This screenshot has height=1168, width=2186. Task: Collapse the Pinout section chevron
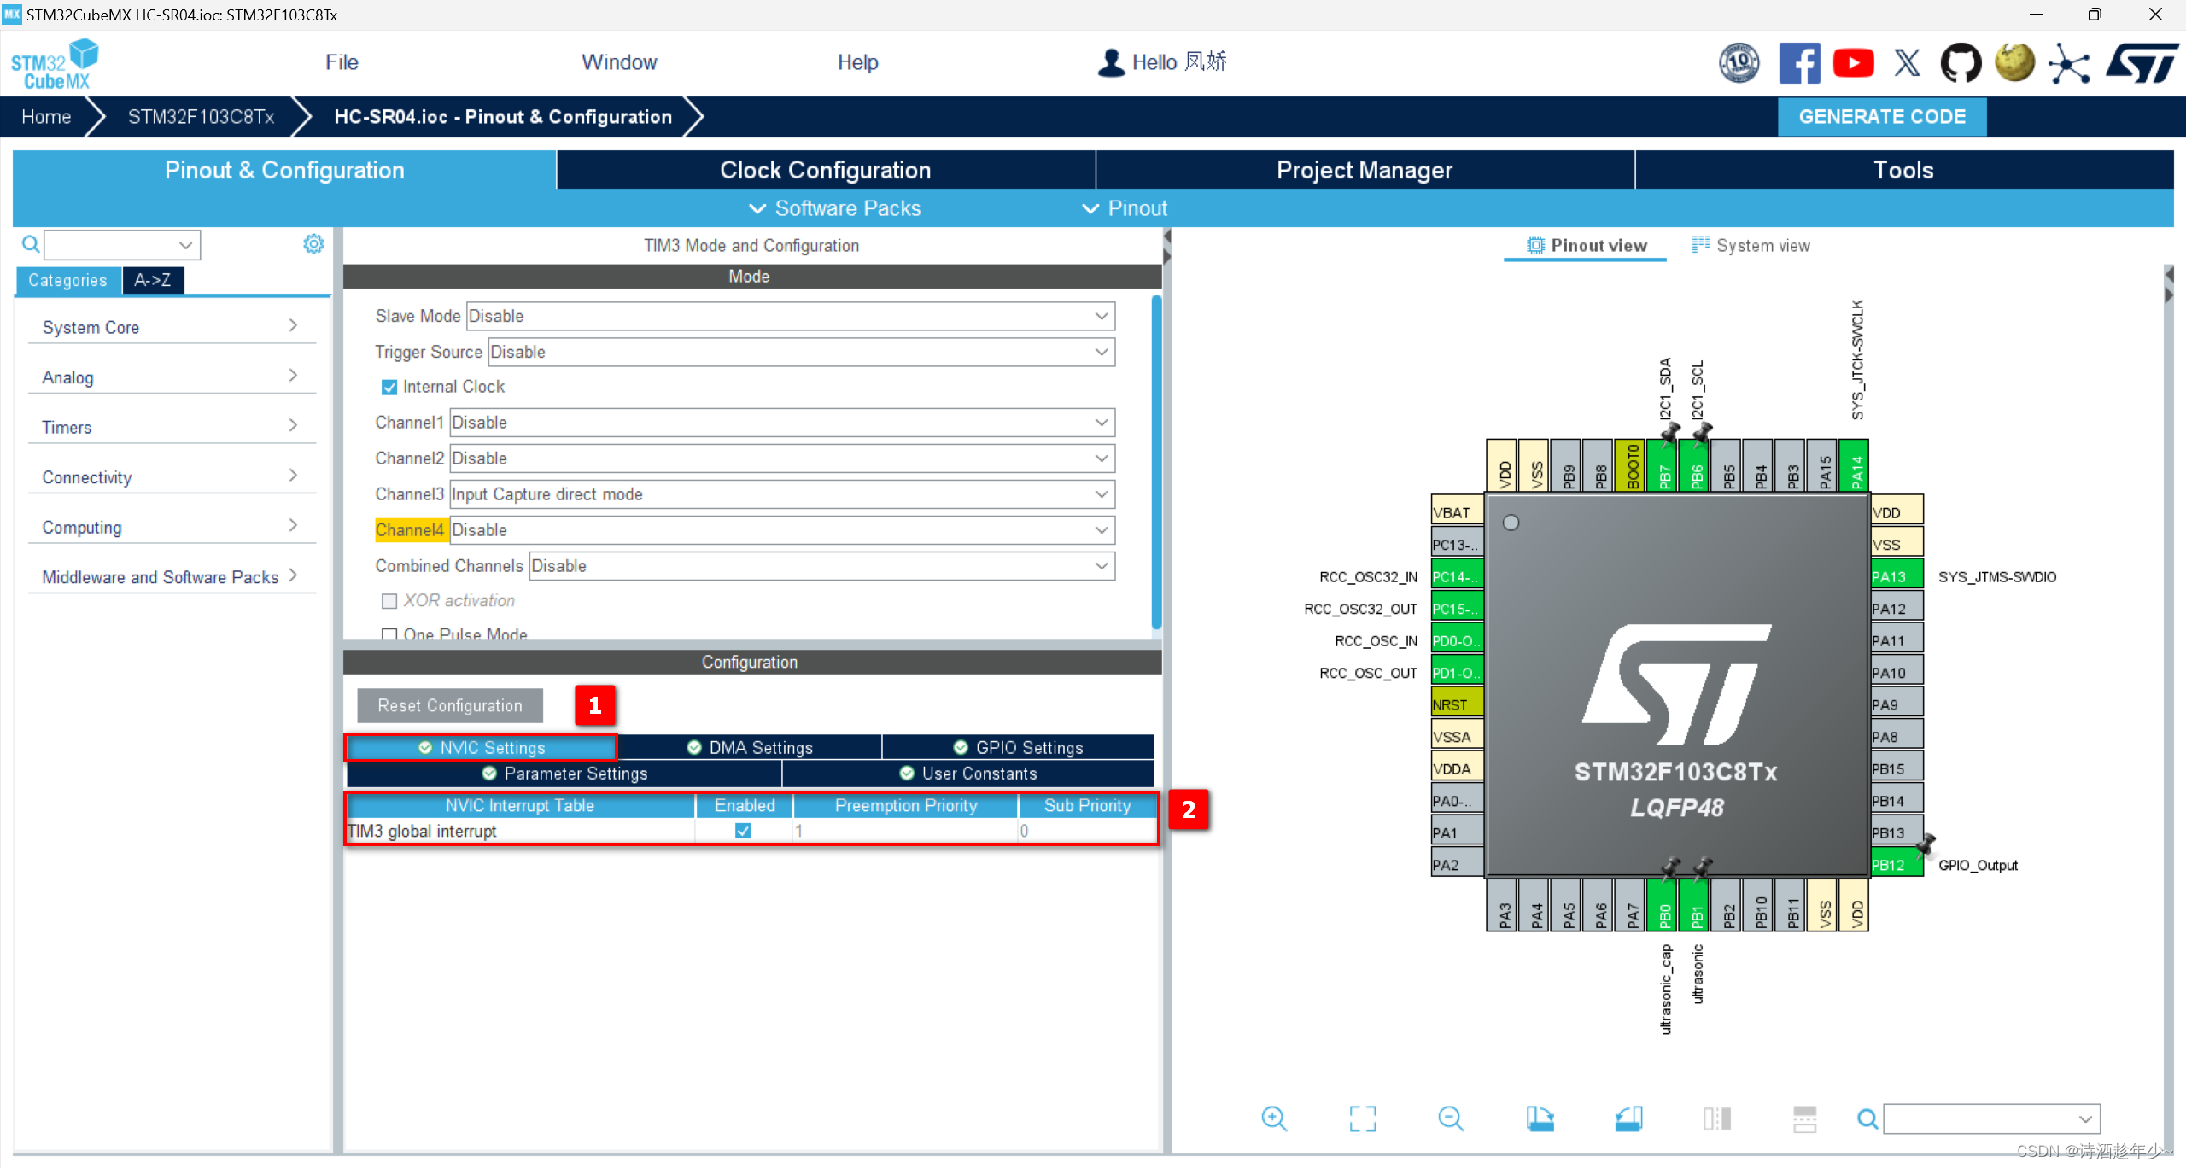tap(1090, 207)
